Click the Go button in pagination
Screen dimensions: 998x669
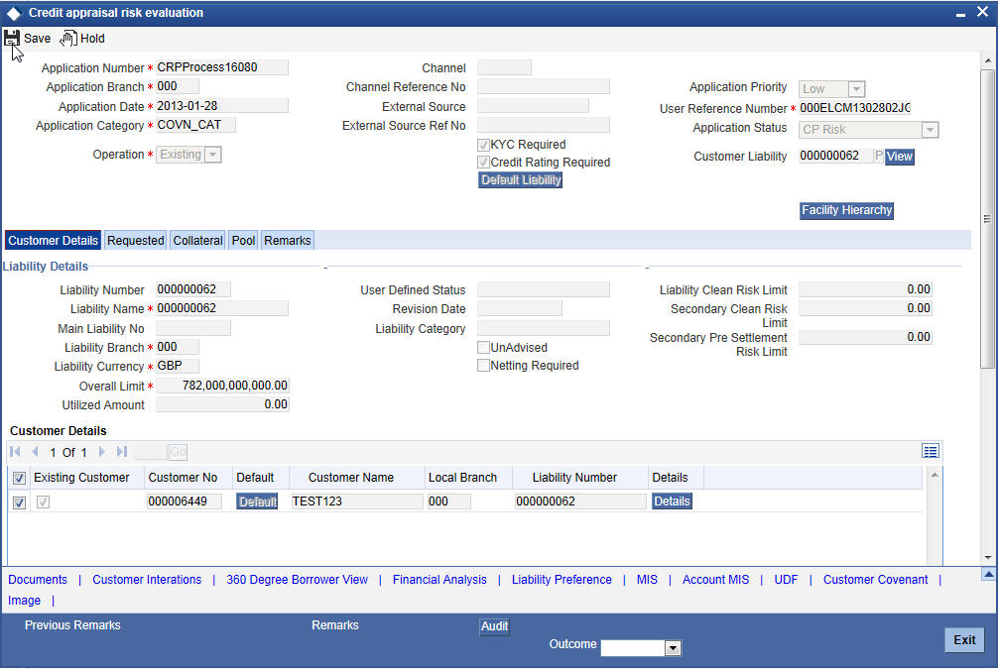178,452
